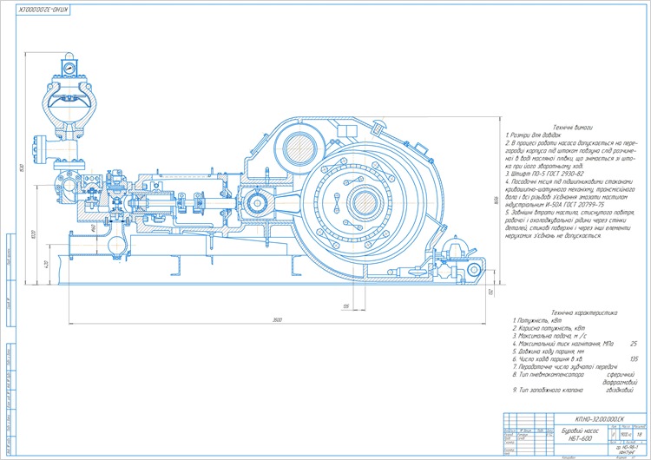
Task: Select the crankshaft center hatched hub
Action: click(365, 202)
